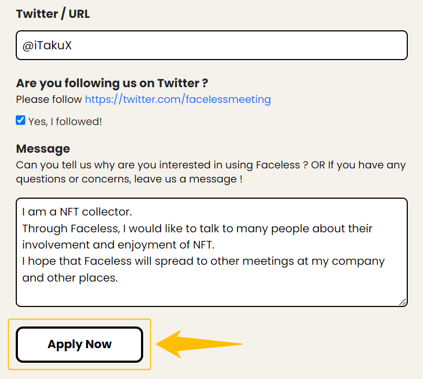This screenshot has height=379, width=423.
Task: Click the "Are you following us on Twitter ?" heading
Action: 112,83
